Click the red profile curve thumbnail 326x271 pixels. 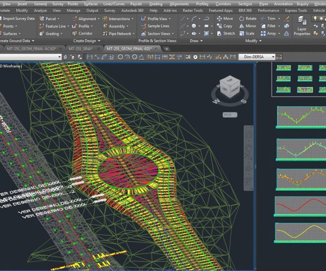click(299, 207)
